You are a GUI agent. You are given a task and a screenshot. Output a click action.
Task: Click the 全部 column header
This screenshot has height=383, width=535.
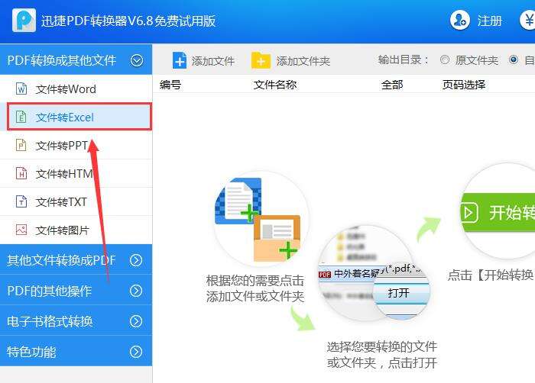(x=392, y=85)
